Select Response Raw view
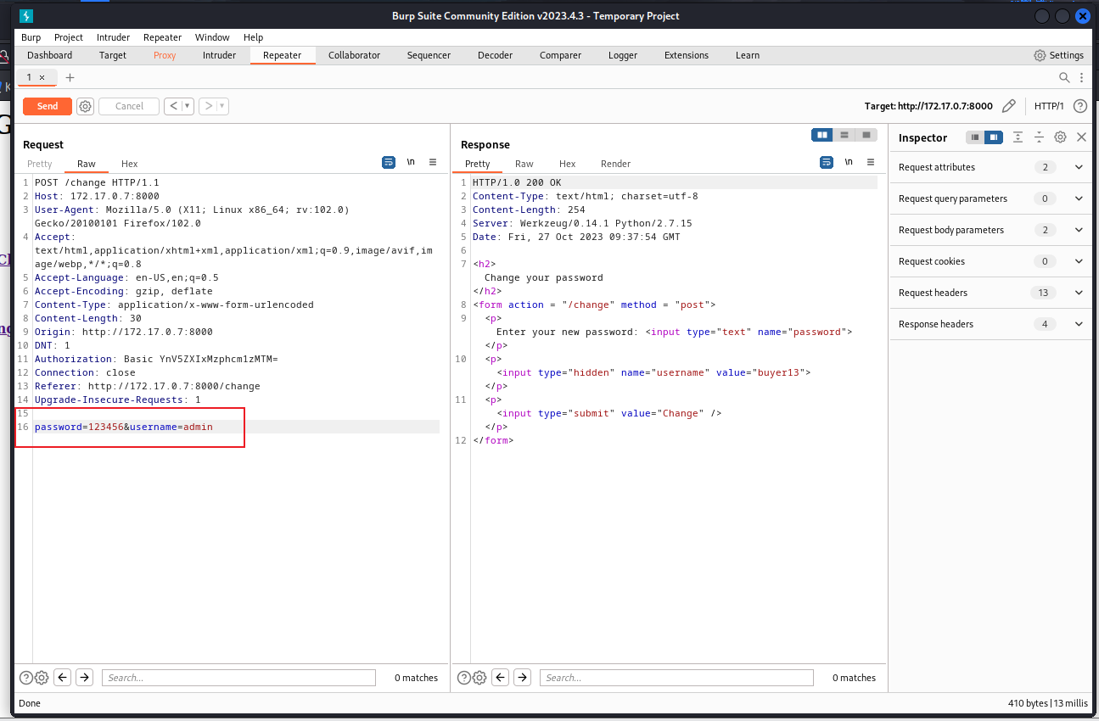The width and height of the screenshot is (1099, 721). tap(524, 164)
